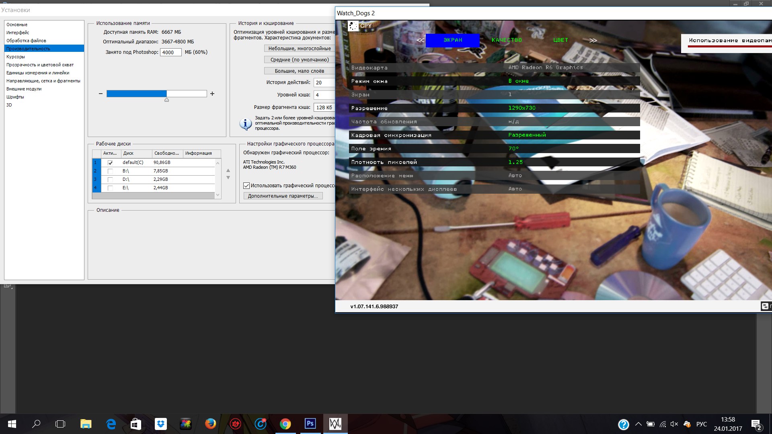Open Dropbox from the taskbar

tap(161, 424)
